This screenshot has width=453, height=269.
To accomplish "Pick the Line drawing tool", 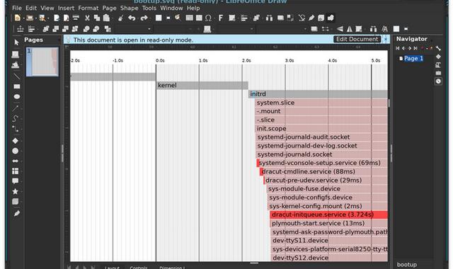I will pyautogui.click(x=16, y=76).
